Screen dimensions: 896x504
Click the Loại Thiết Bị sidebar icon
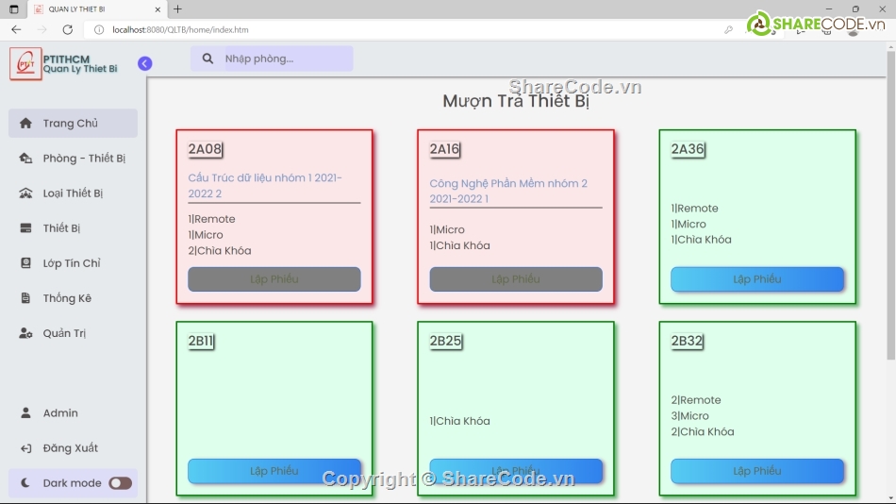25,193
